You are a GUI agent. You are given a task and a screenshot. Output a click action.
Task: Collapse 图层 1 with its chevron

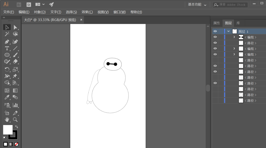tap(228, 31)
